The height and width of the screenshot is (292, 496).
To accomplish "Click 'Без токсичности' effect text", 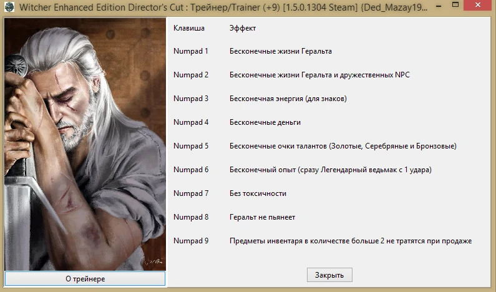I will click(x=258, y=193).
